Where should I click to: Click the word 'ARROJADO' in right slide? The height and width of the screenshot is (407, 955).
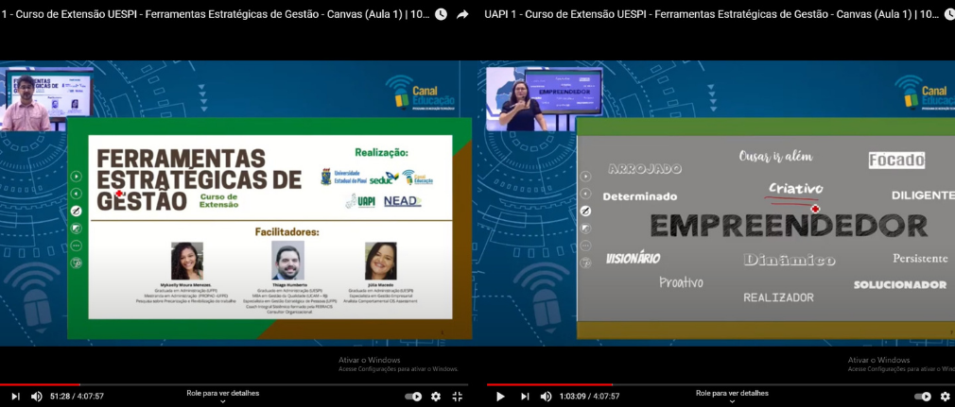[644, 168]
